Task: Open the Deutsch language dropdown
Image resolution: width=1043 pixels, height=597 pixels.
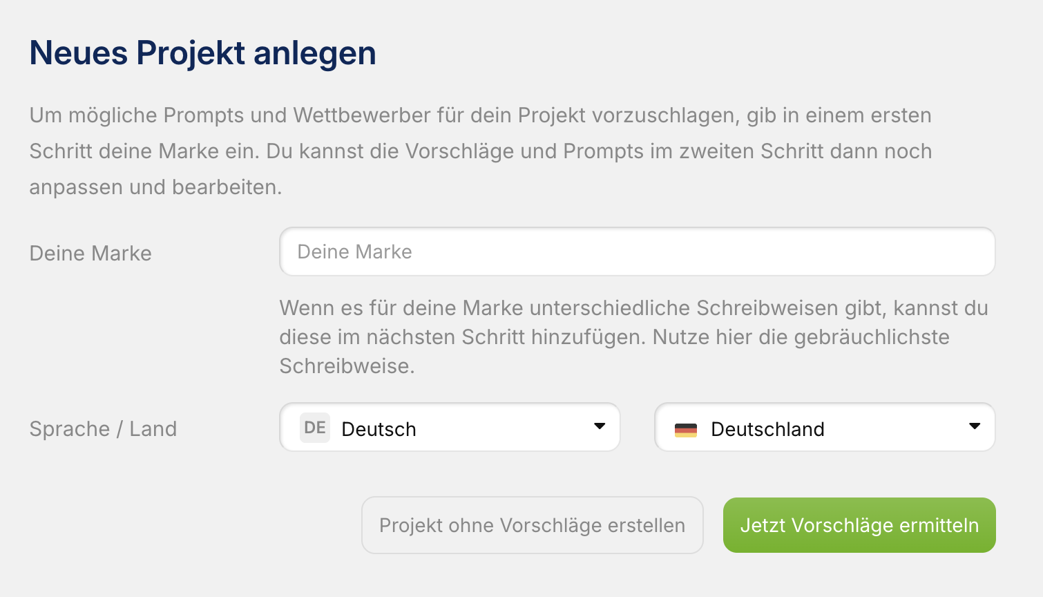Action: click(x=449, y=428)
